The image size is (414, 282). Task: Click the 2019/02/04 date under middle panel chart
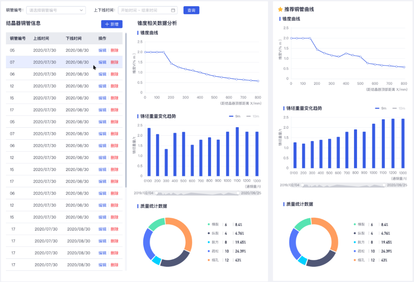[x=144, y=193]
